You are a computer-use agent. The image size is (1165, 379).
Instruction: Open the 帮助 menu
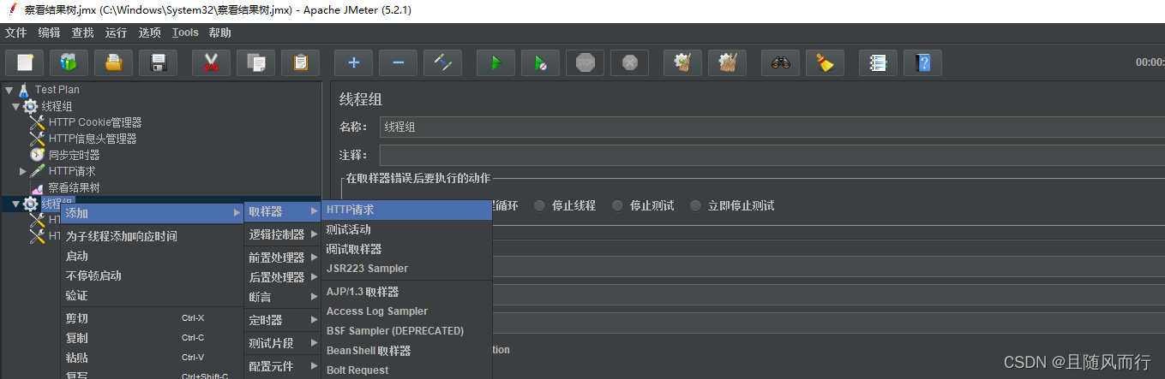coord(220,33)
